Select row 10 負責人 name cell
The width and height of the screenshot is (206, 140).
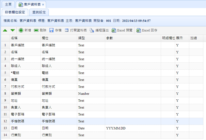[x=25, y=107]
